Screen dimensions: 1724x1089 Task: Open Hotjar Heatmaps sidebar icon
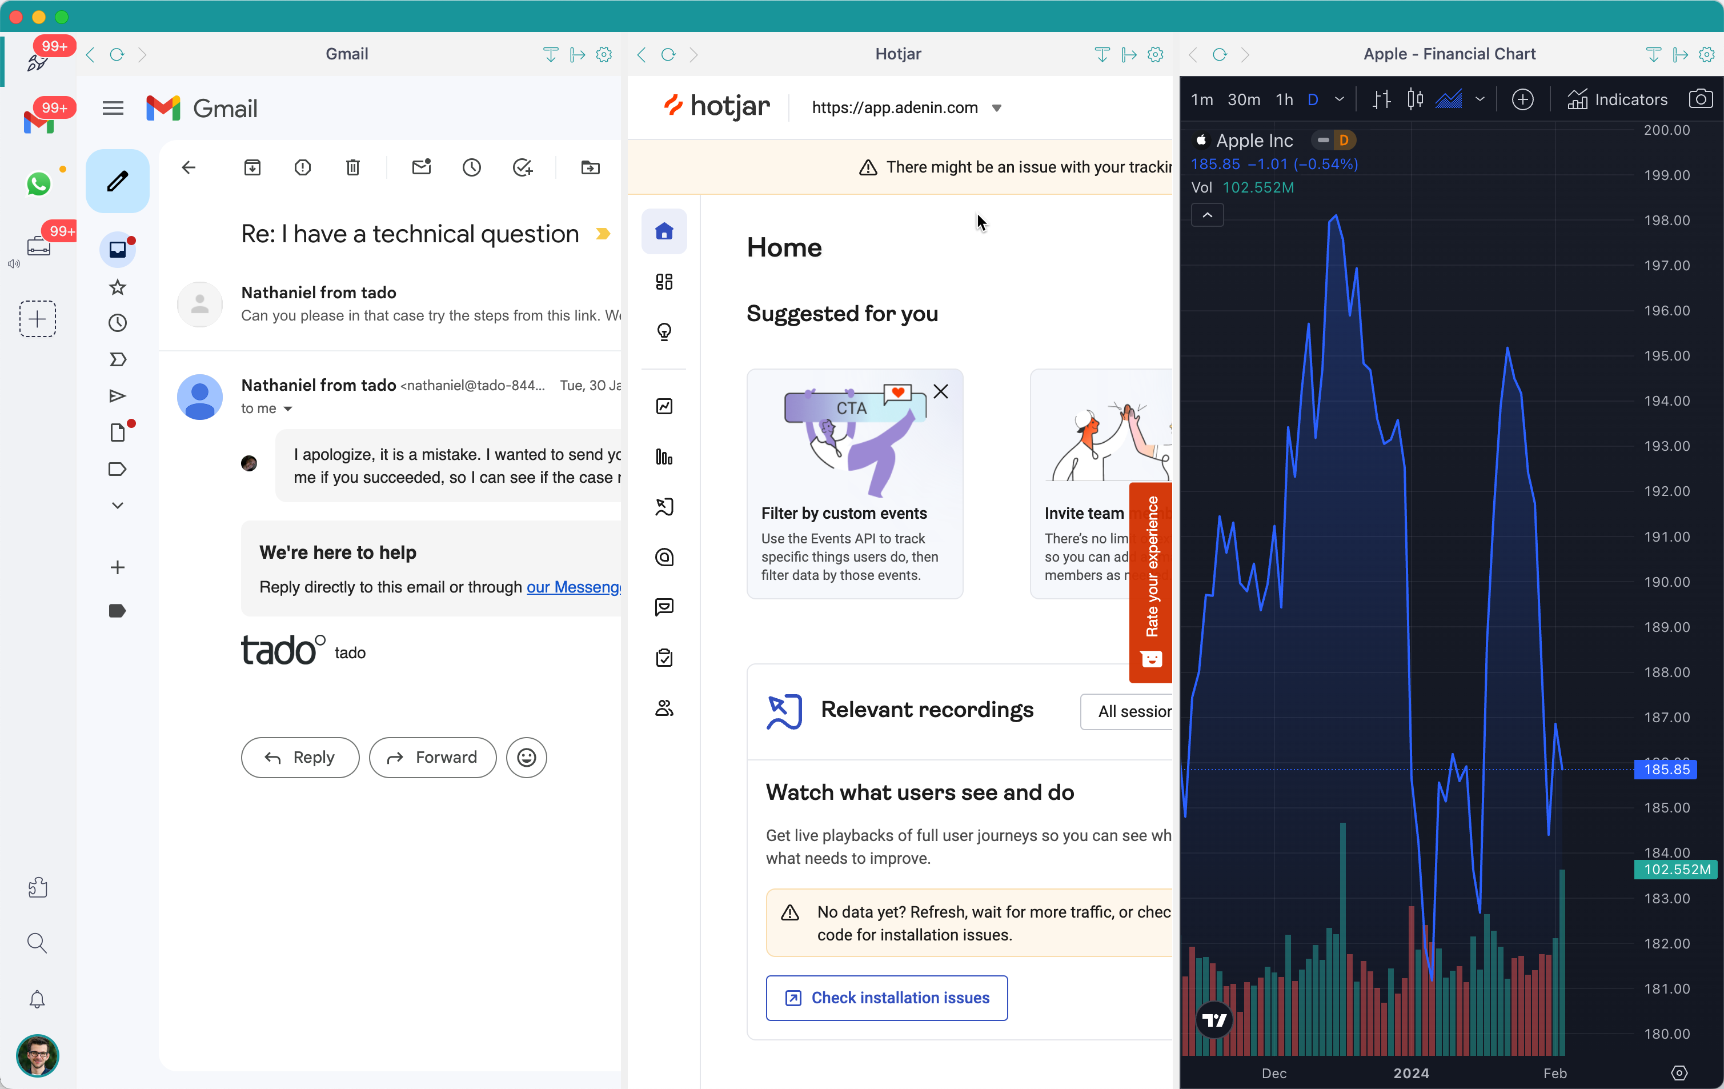664,557
